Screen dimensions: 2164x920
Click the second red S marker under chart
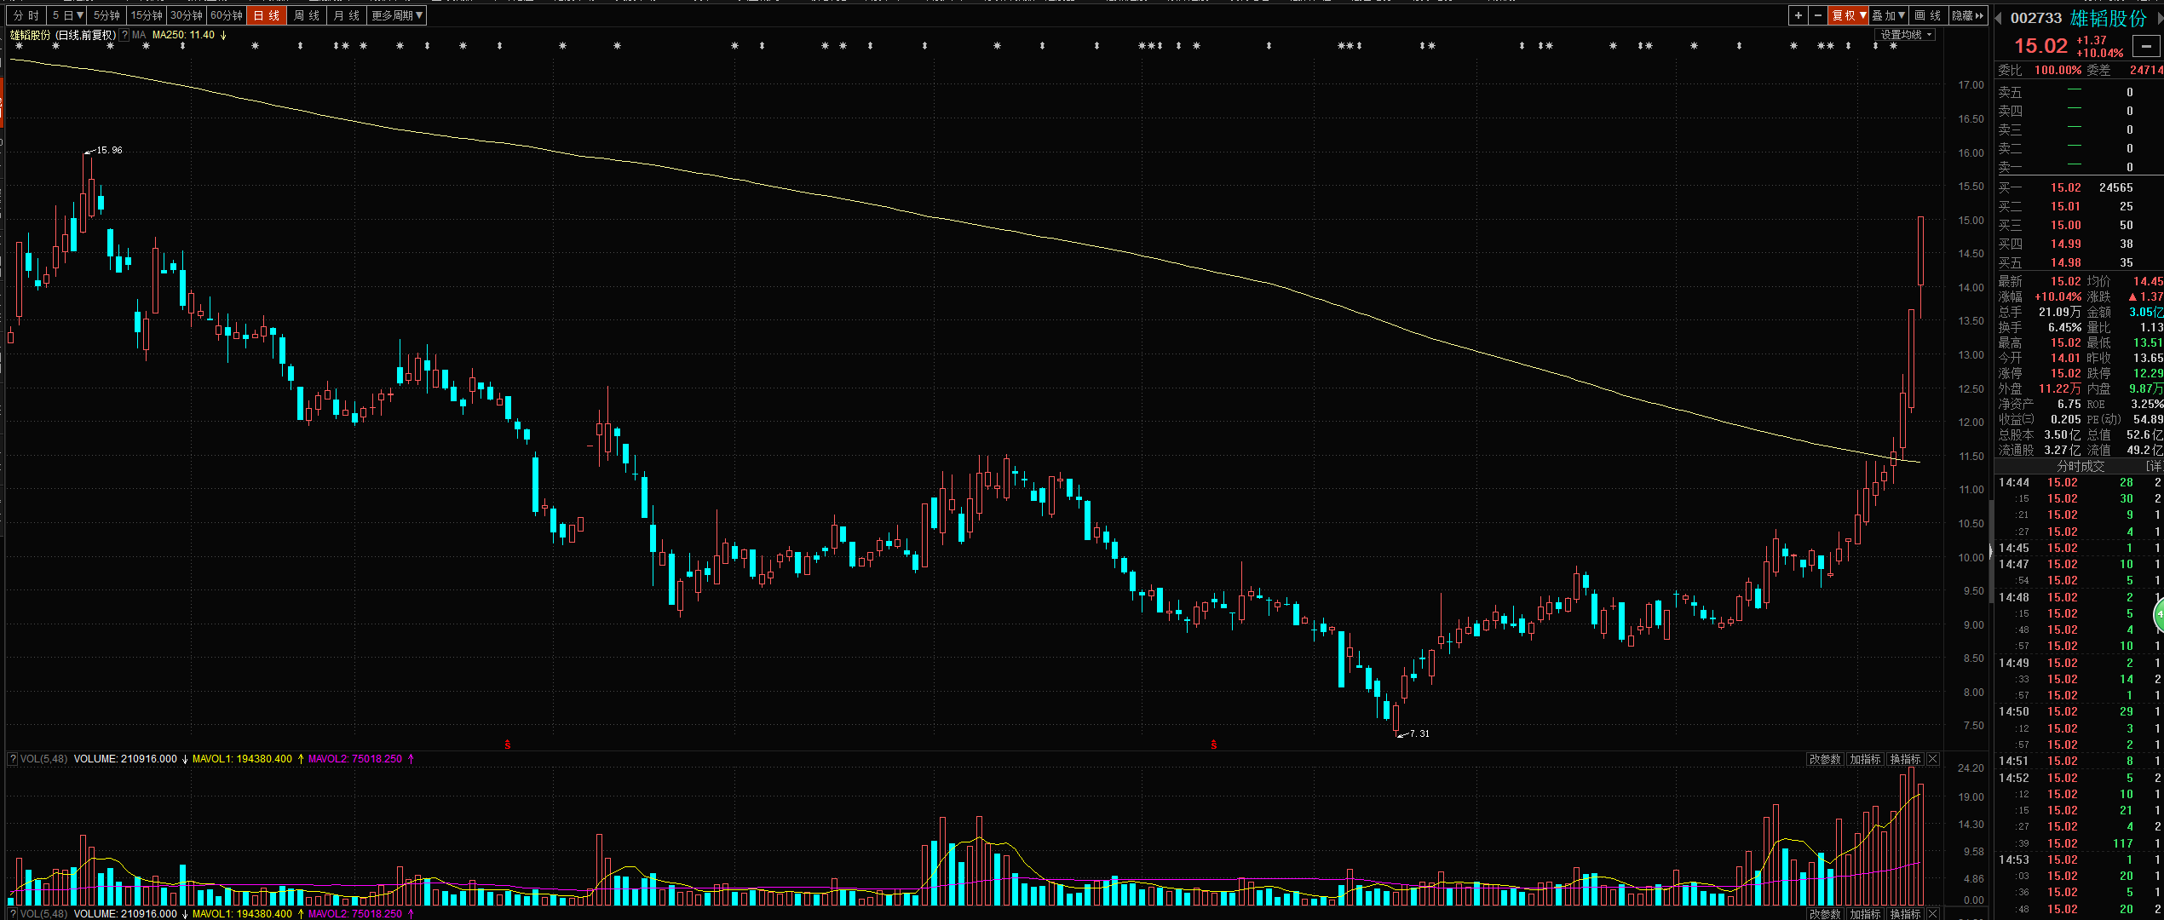(x=1214, y=745)
